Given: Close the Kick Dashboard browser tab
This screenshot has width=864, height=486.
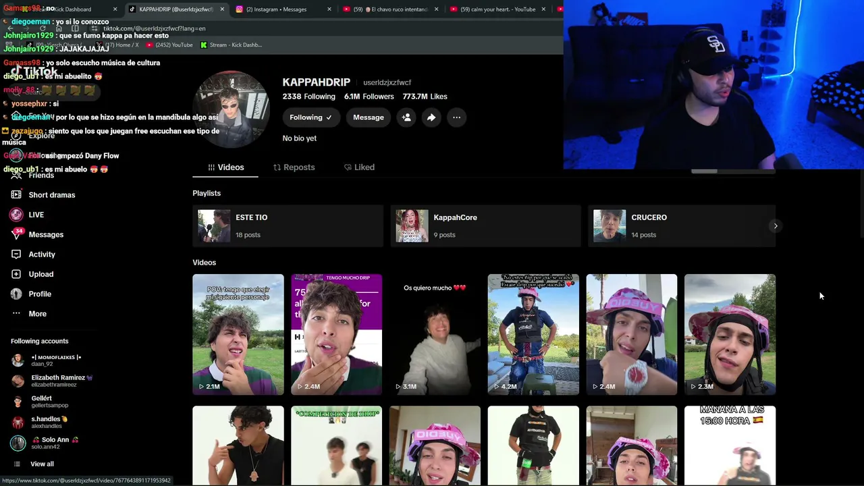Looking at the screenshot, I should tap(115, 9).
